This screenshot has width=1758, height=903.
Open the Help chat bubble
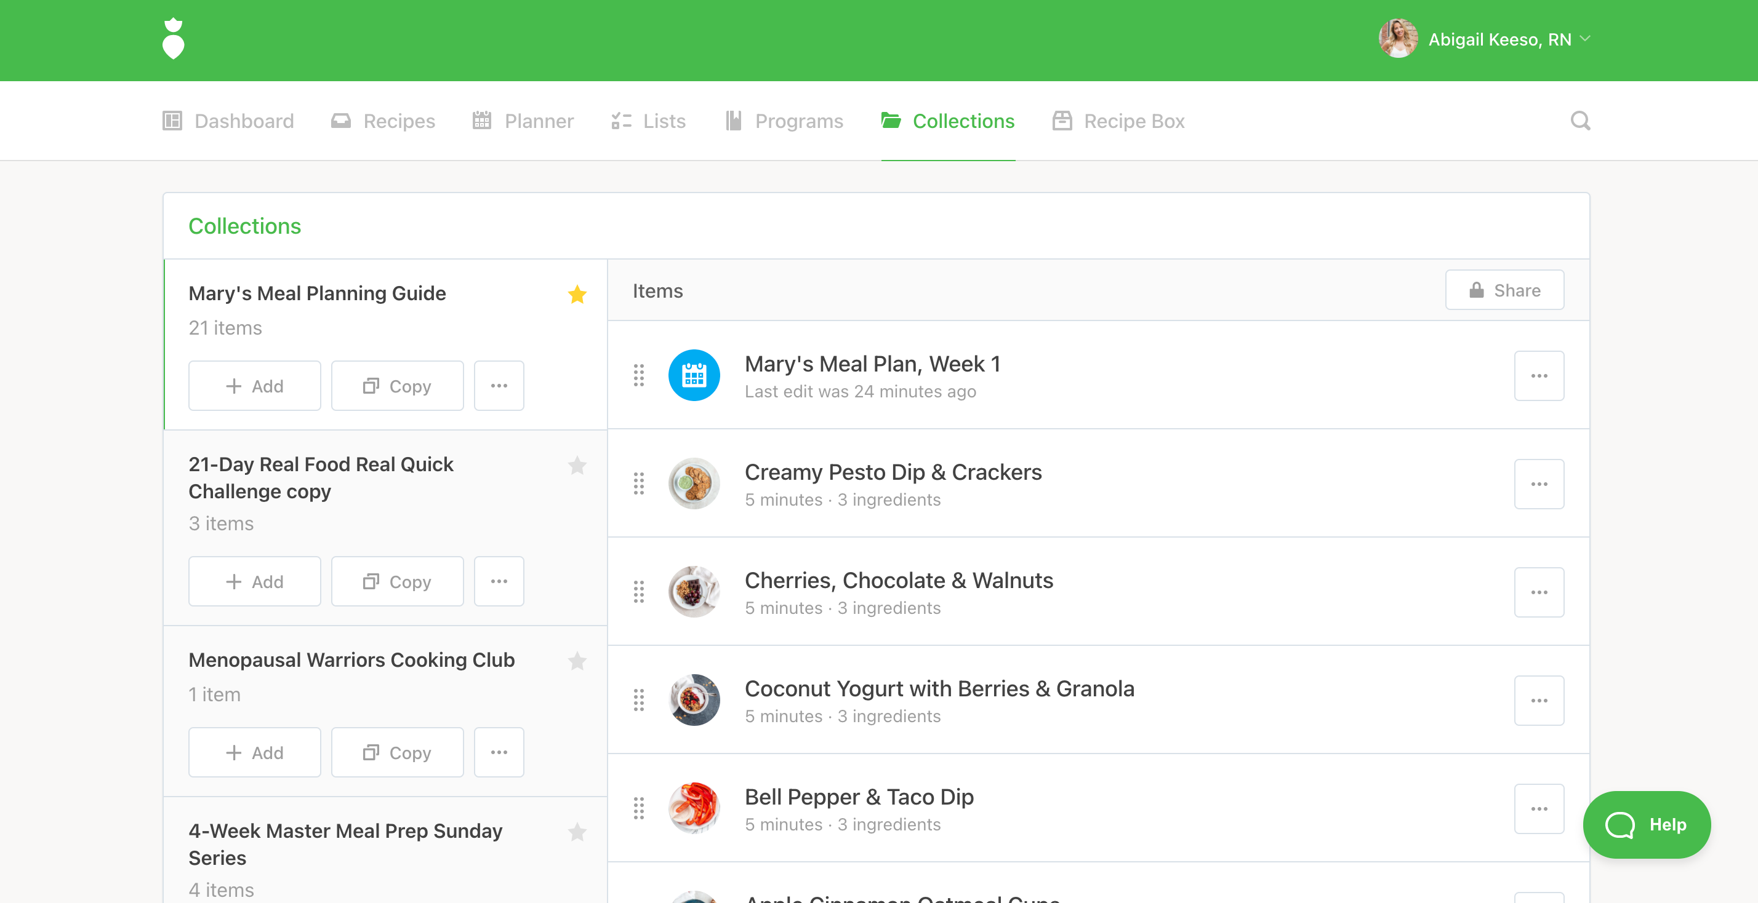(x=1646, y=824)
